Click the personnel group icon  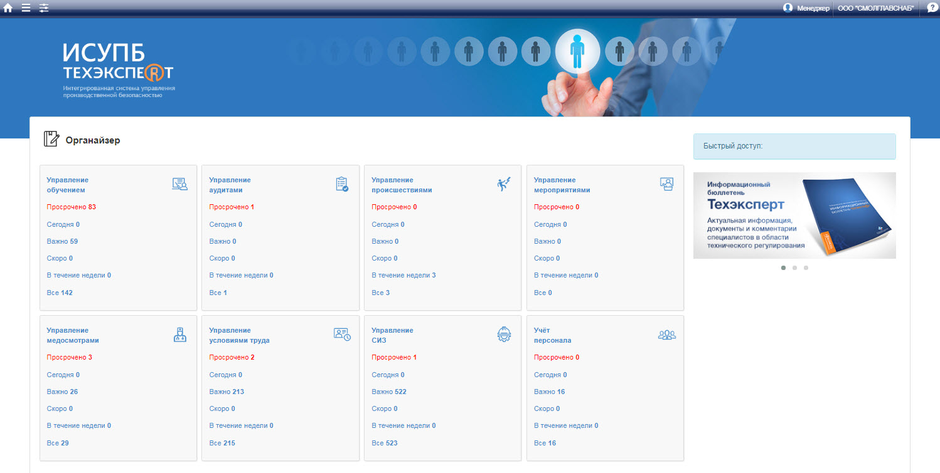click(x=666, y=335)
